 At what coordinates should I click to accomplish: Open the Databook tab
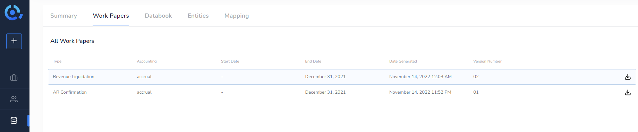pyautogui.click(x=158, y=16)
